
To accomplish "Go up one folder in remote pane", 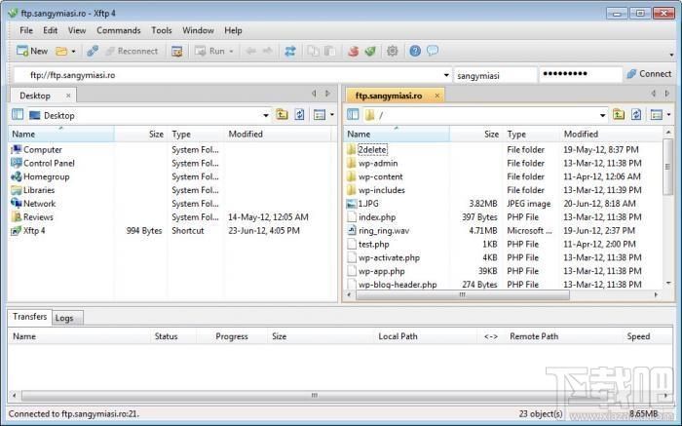I will 619,115.
